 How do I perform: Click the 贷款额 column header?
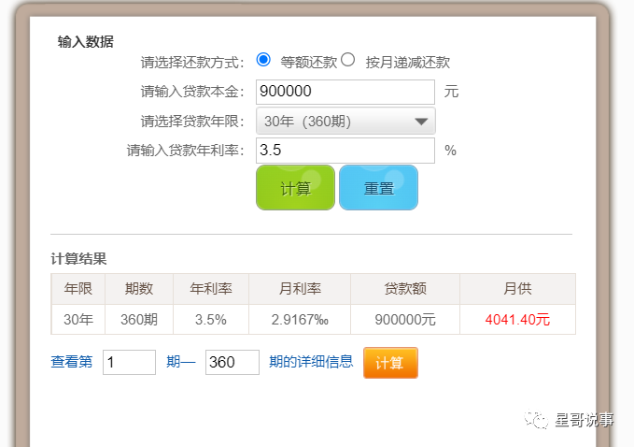405,289
